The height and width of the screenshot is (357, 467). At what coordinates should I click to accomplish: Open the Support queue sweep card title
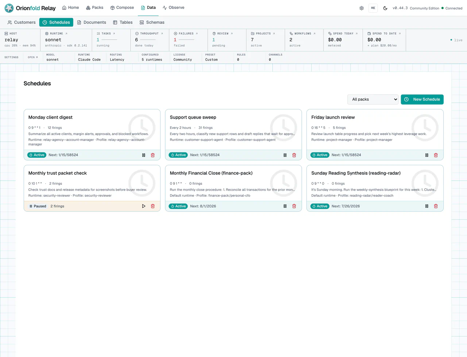(193, 117)
